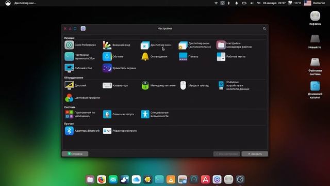This screenshot has width=330, height=186.
Task: Click the battery indicator in top panel
Action: 244,3
